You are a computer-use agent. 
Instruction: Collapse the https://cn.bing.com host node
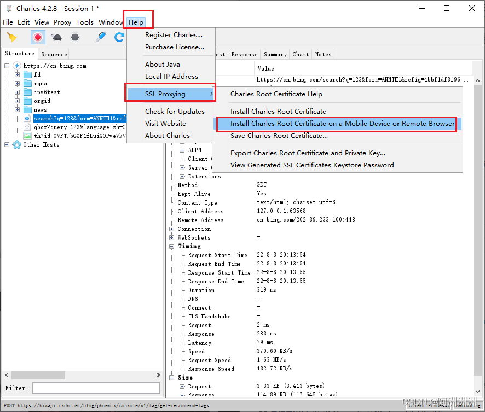(x=7, y=66)
